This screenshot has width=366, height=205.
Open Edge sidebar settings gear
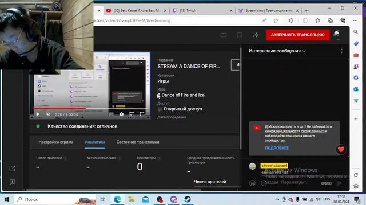point(356,186)
